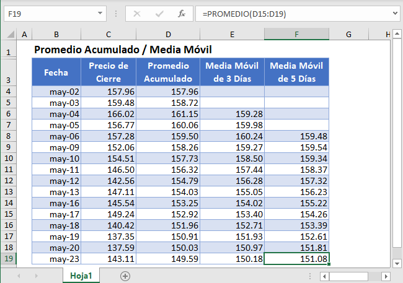
Task: Select closing price cell 146.50
Action: pos(108,170)
